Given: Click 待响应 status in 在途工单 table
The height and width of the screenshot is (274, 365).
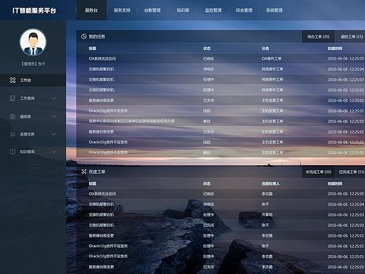Looking at the screenshot, I should [208, 204].
